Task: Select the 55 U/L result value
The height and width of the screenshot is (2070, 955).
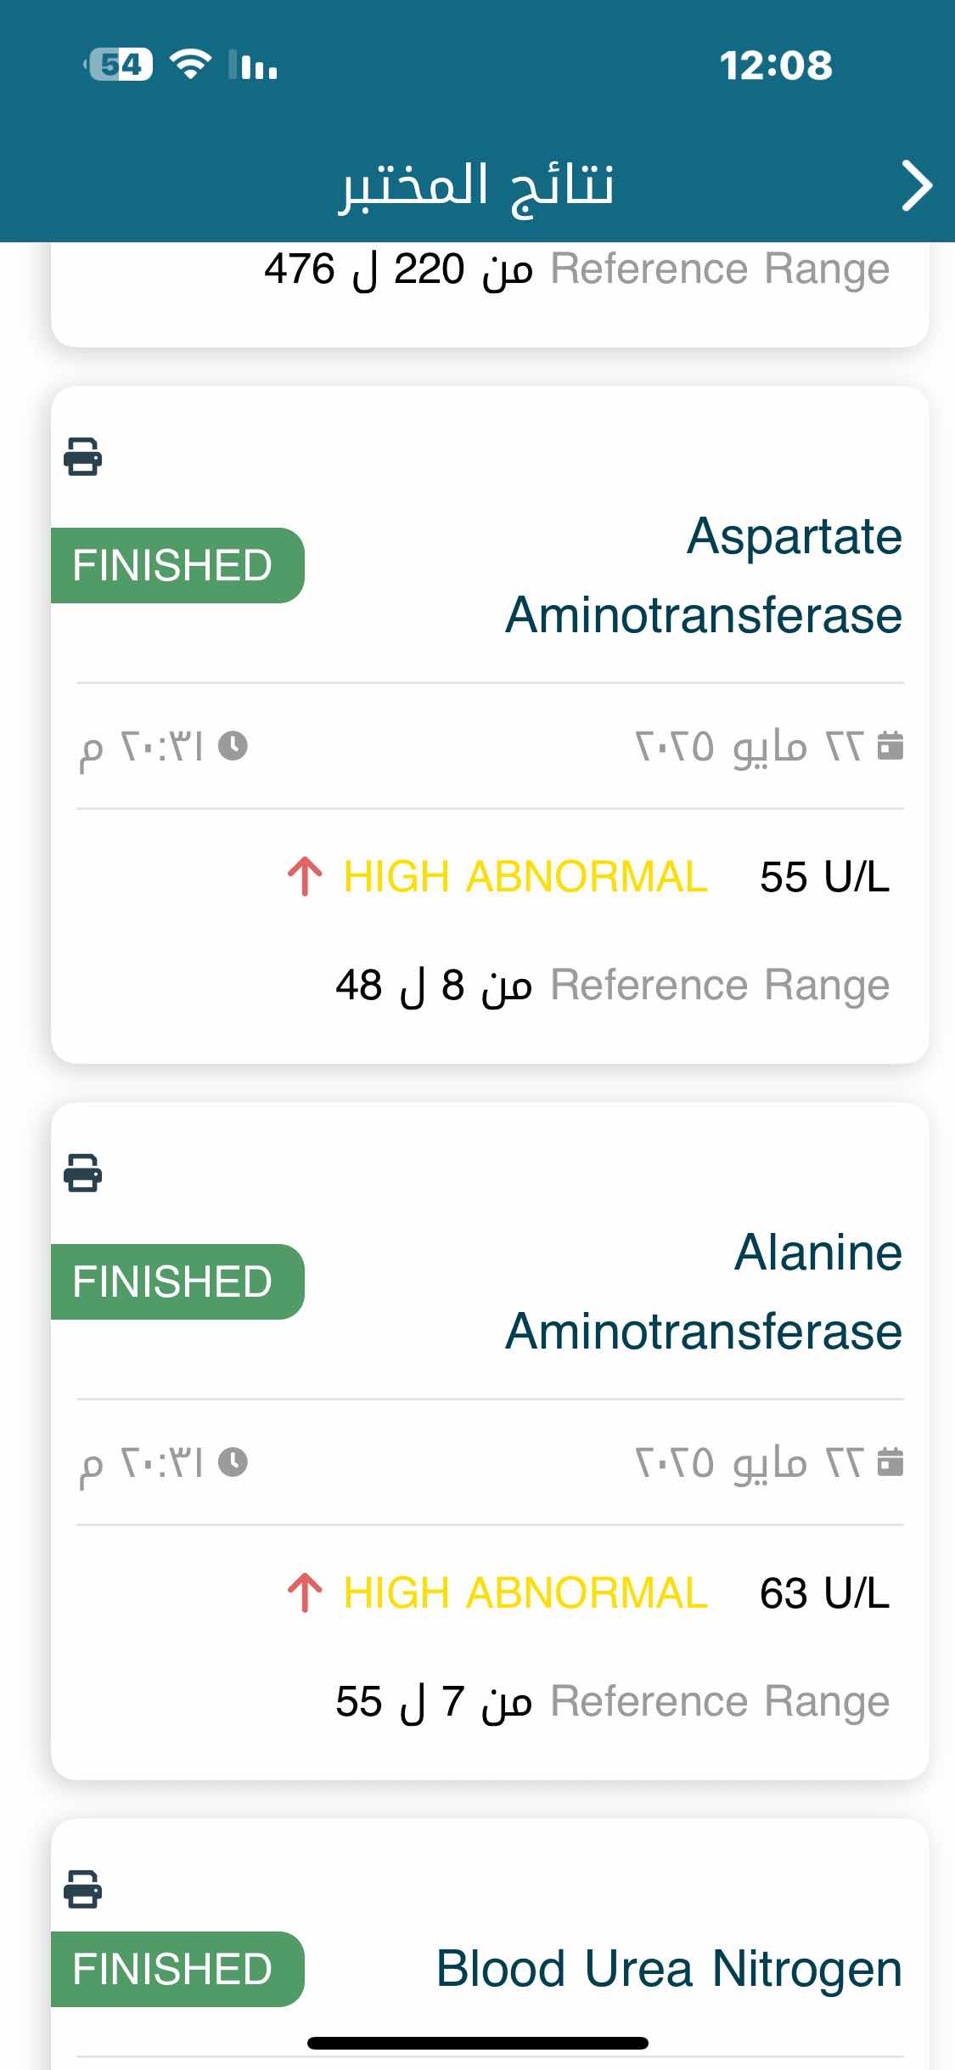Action: click(824, 877)
